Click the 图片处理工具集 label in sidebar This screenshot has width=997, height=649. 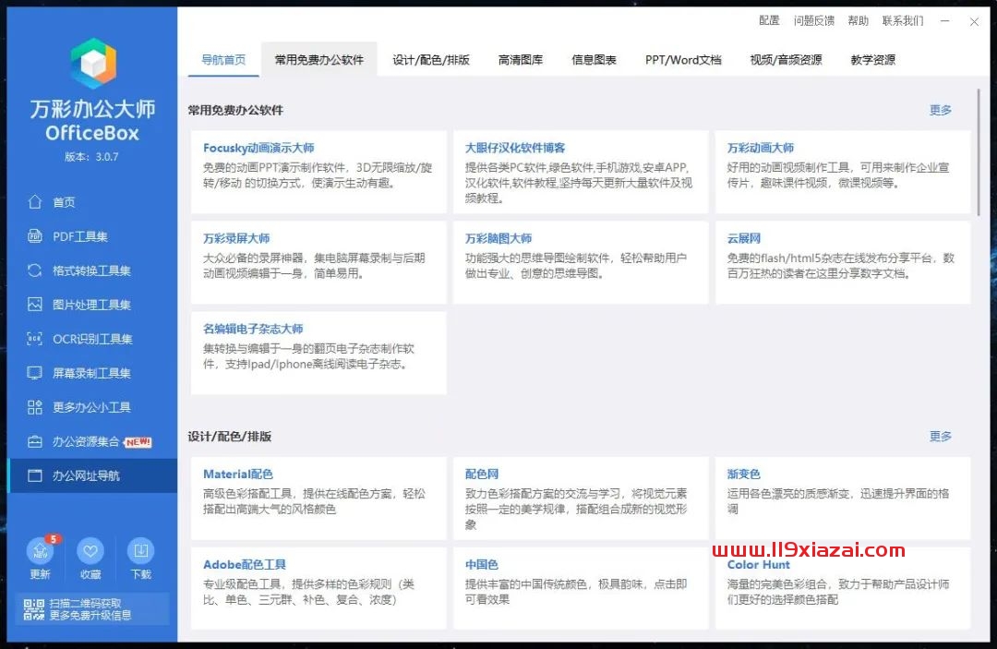pos(91,305)
